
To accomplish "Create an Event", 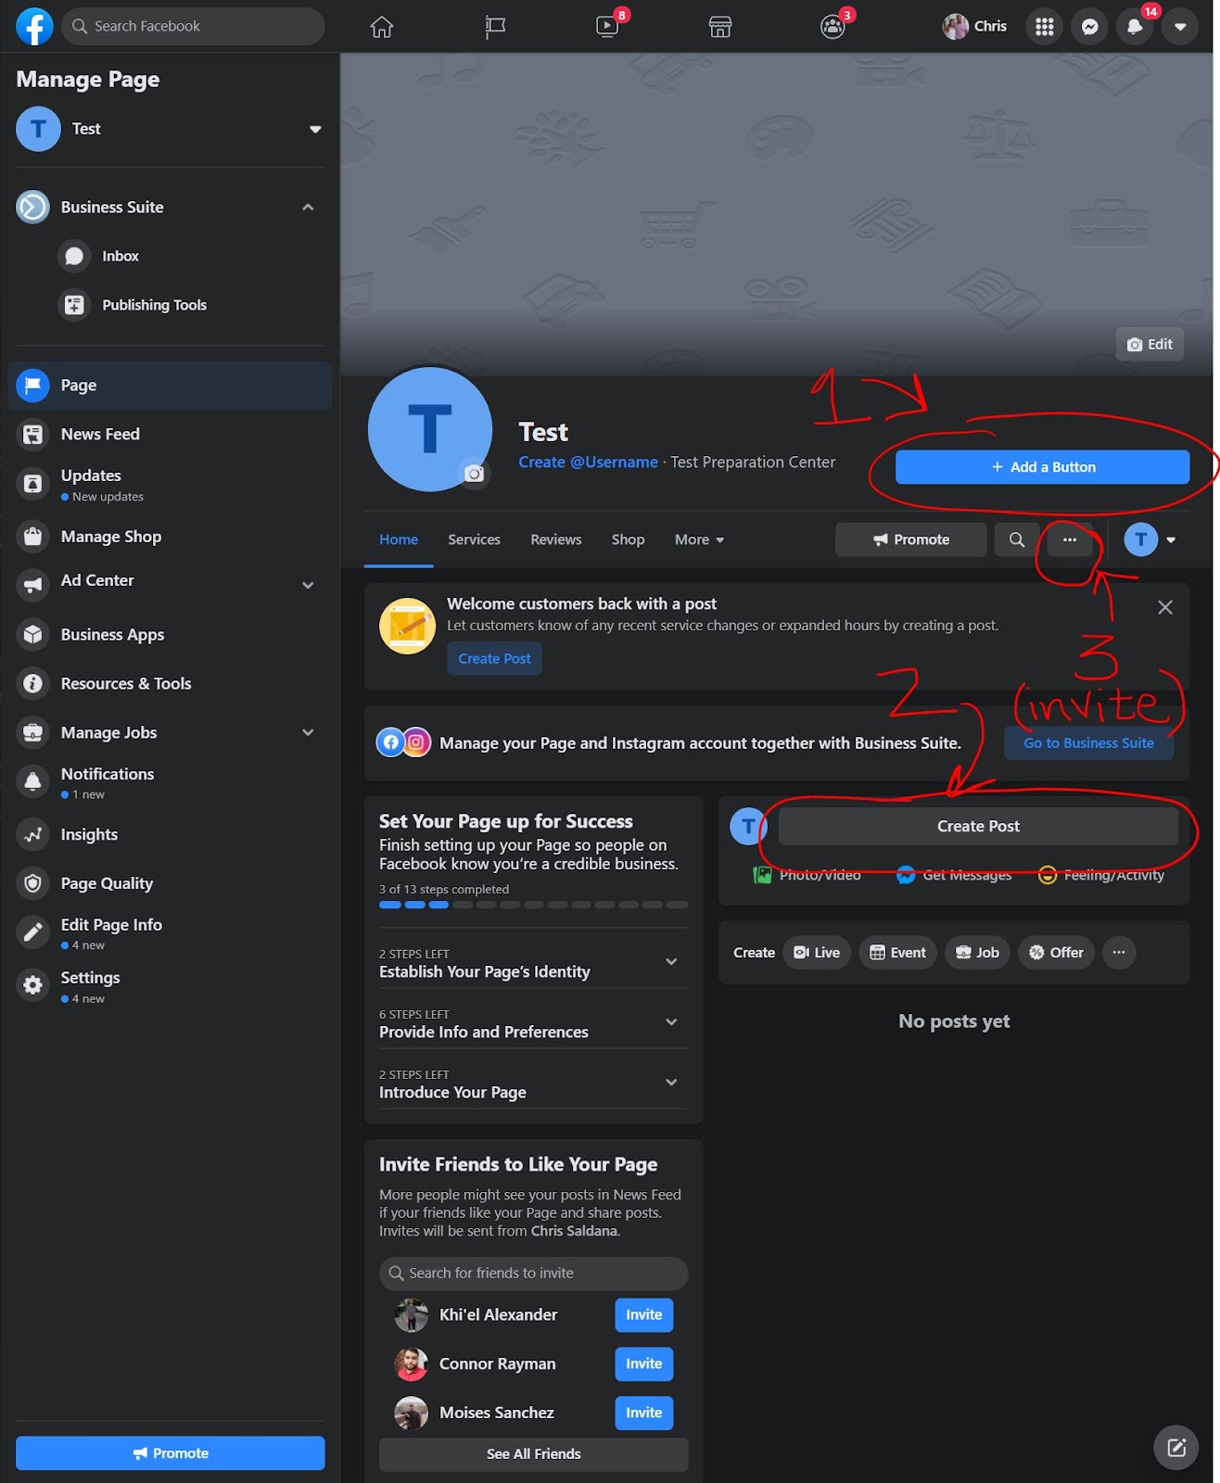I will [898, 953].
